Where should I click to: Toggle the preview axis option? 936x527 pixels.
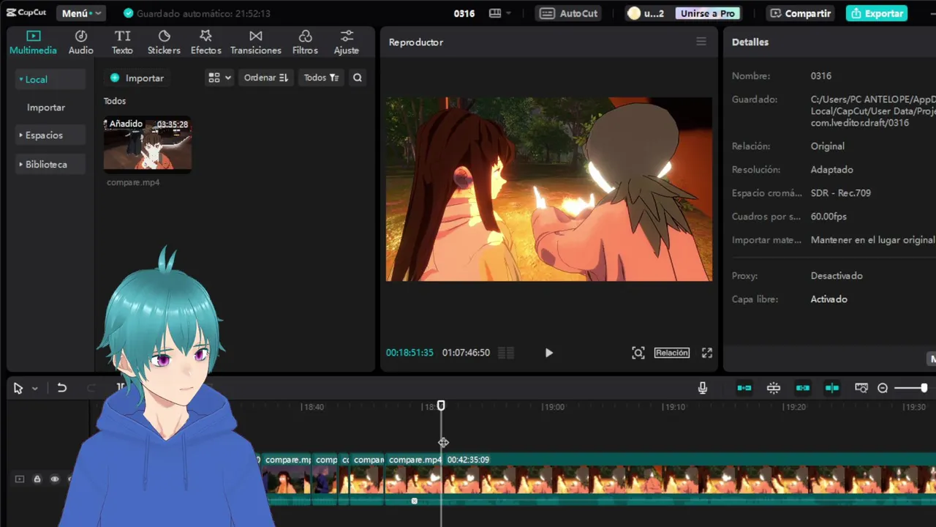(832, 388)
